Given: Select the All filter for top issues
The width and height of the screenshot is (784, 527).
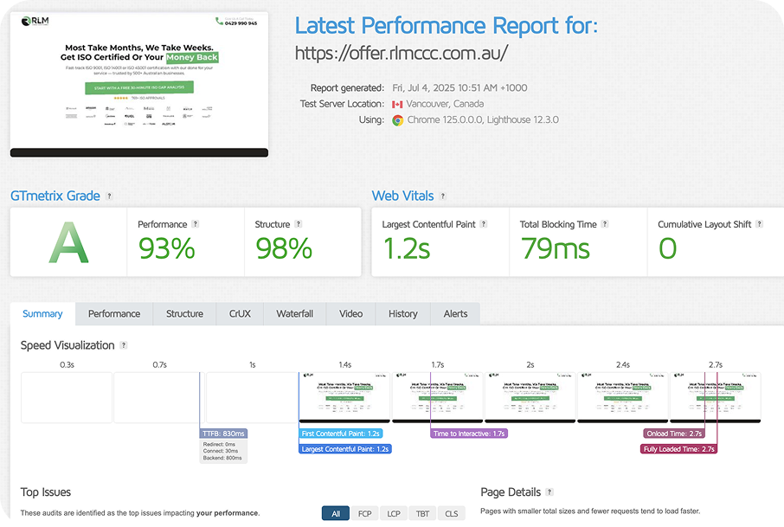Looking at the screenshot, I should tap(336, 513).
